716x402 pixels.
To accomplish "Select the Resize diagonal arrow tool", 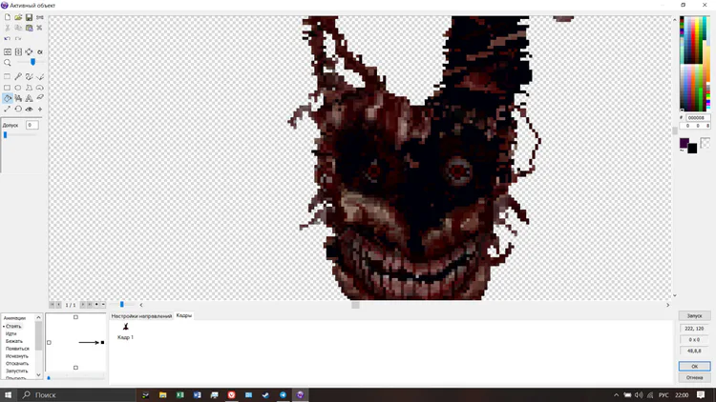I will pos(8,109).
